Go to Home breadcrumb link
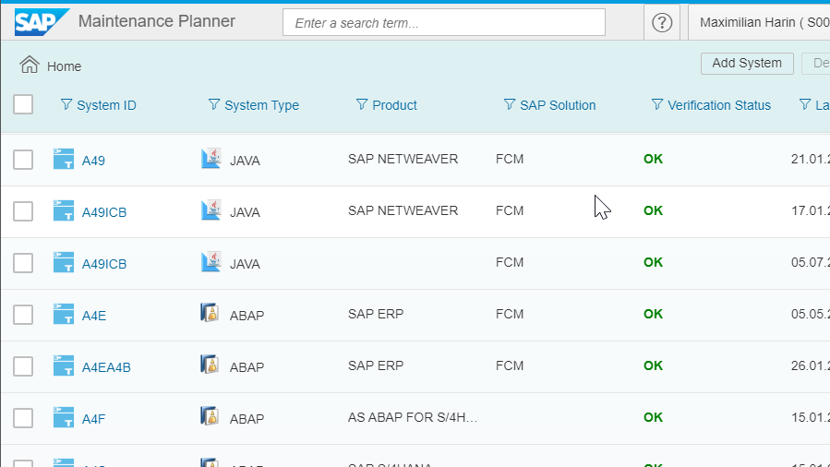The height and width of the screenshot is (467, 830). [x=64, y=66]
